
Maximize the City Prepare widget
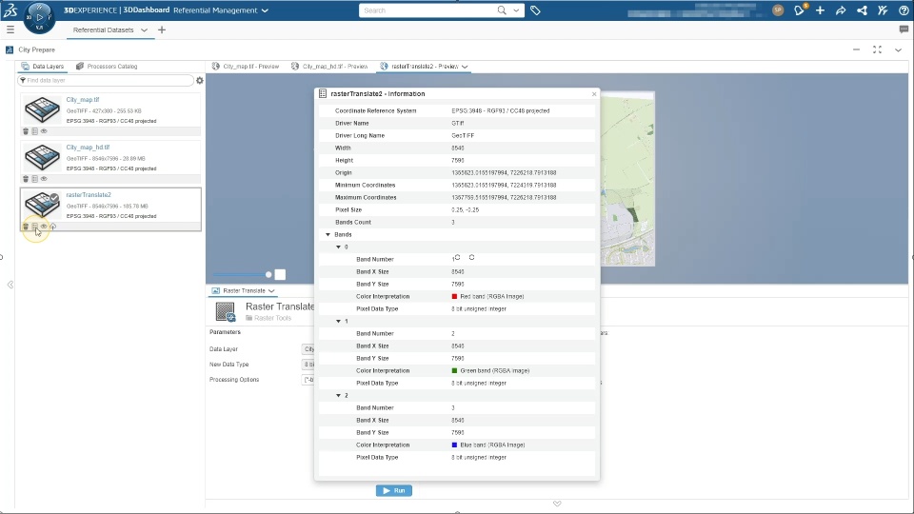click(877, 49)
